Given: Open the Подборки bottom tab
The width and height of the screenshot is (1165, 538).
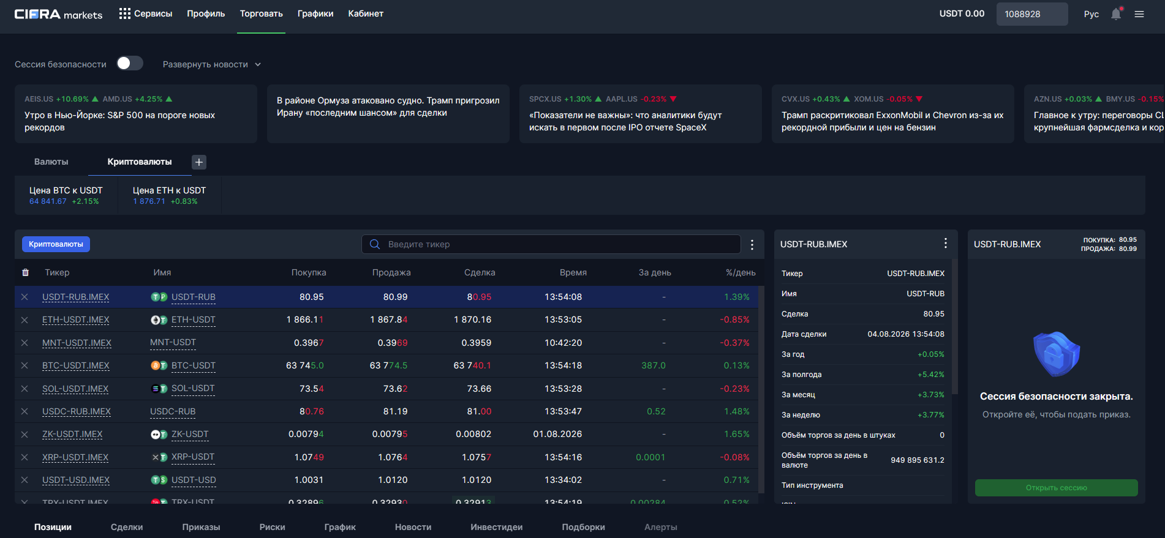Looking at the screenshot, I should 583,527.
